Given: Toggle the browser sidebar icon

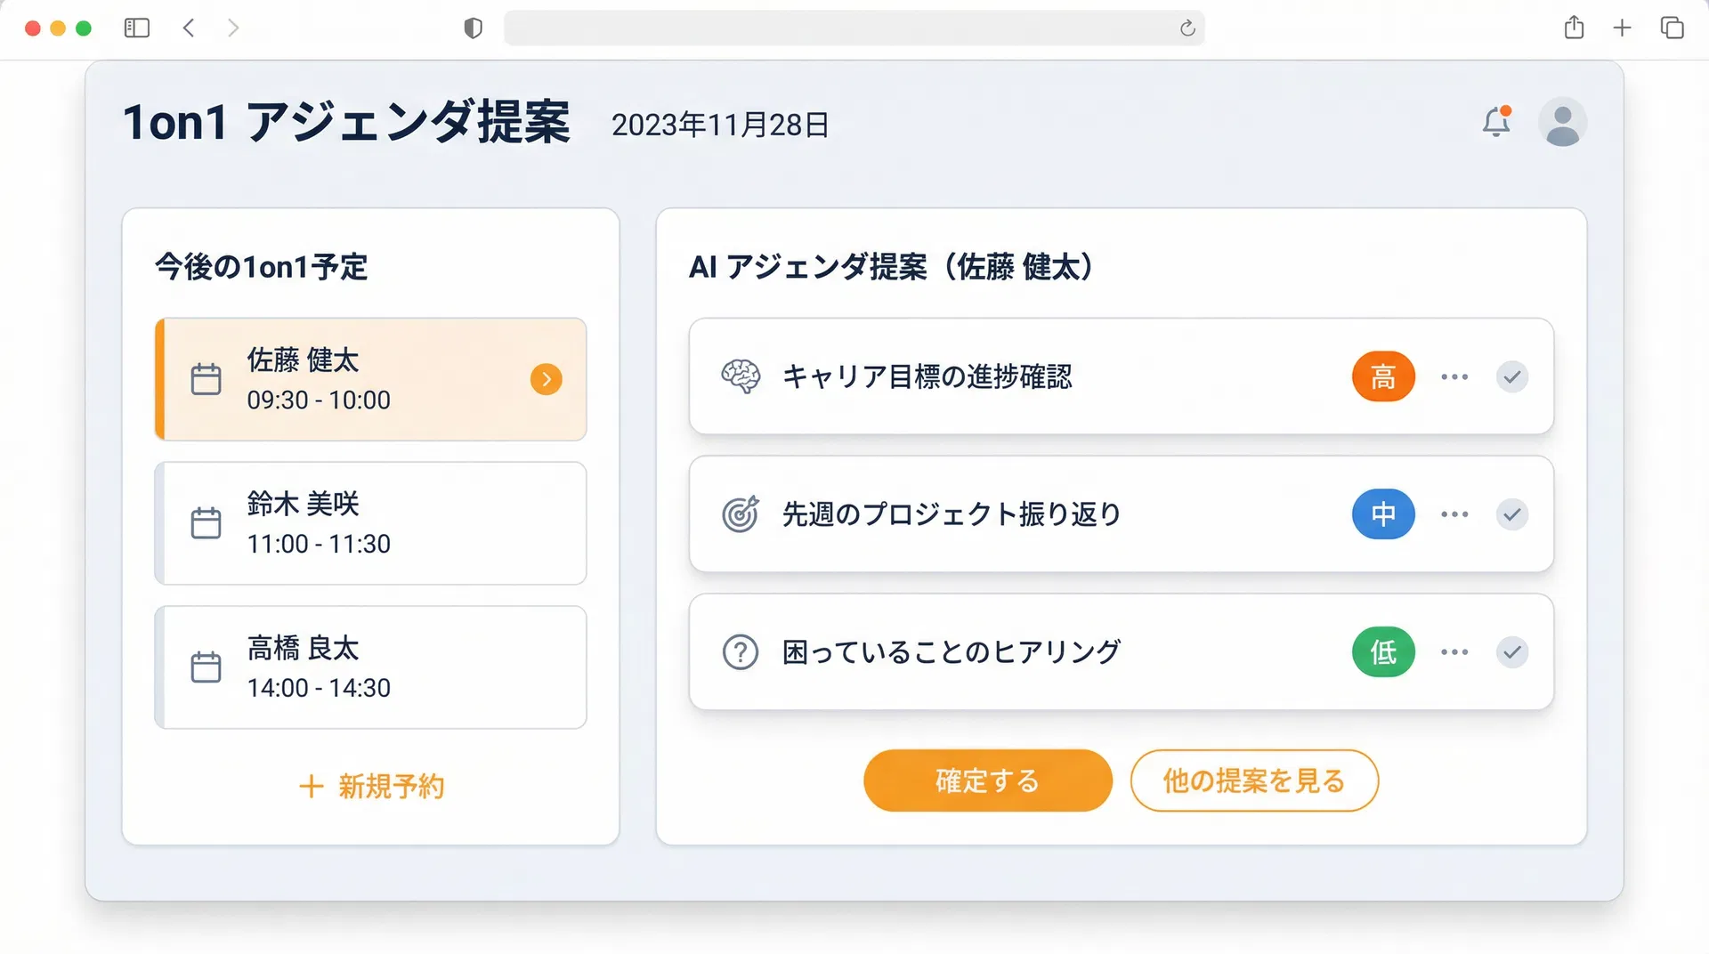Looking at the screenshot, I should coord(136,28).
